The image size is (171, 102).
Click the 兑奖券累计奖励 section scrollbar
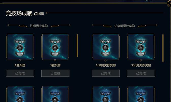tap(163, 48)
